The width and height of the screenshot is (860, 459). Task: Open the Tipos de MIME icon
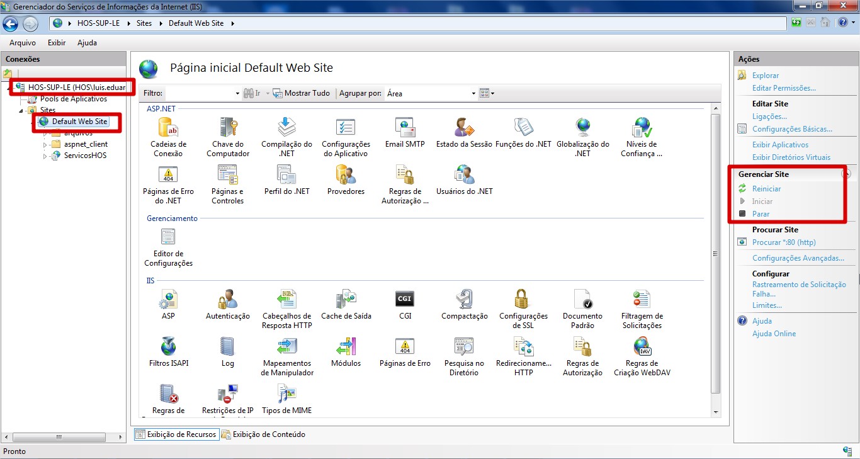(287, 395)
